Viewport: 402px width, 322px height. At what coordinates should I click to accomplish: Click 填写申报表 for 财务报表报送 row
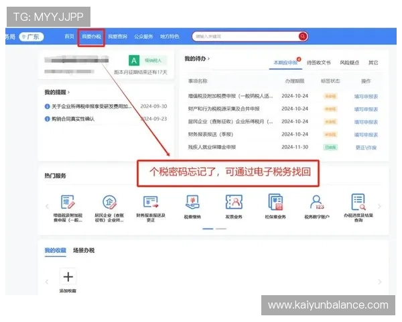click(x=366, y=135)
